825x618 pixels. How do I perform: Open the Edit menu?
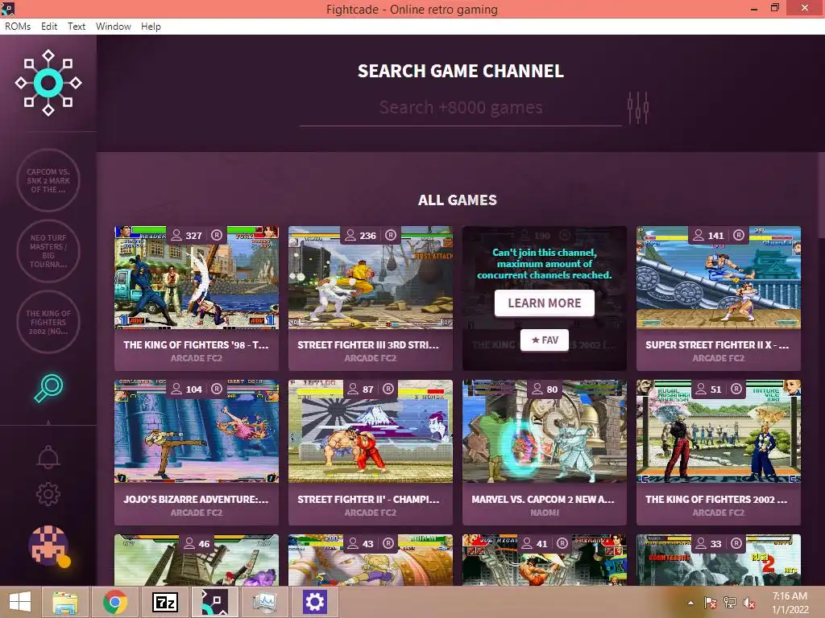tap(49, 27)
